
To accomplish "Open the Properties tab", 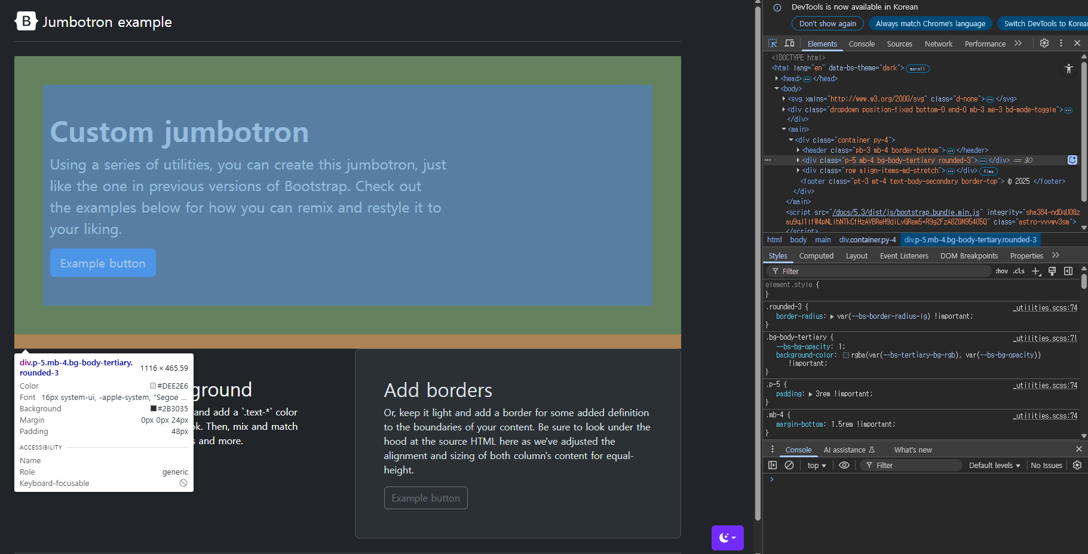I will click(1026, 256).
